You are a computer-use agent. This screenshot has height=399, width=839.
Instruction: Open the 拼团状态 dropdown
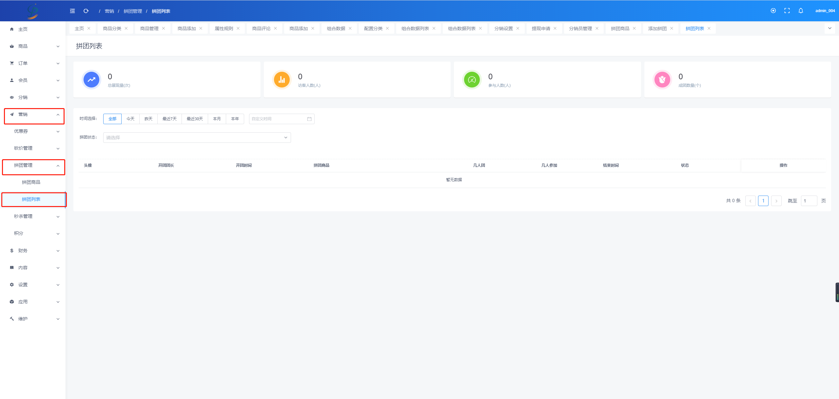tap(197, 138)
